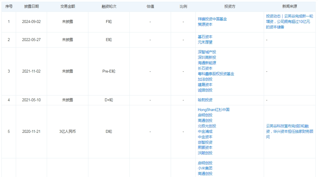Click the 熙灏资本 investor link
The image size is (318, 177).
pyautogui.click(x=205, y=148)
